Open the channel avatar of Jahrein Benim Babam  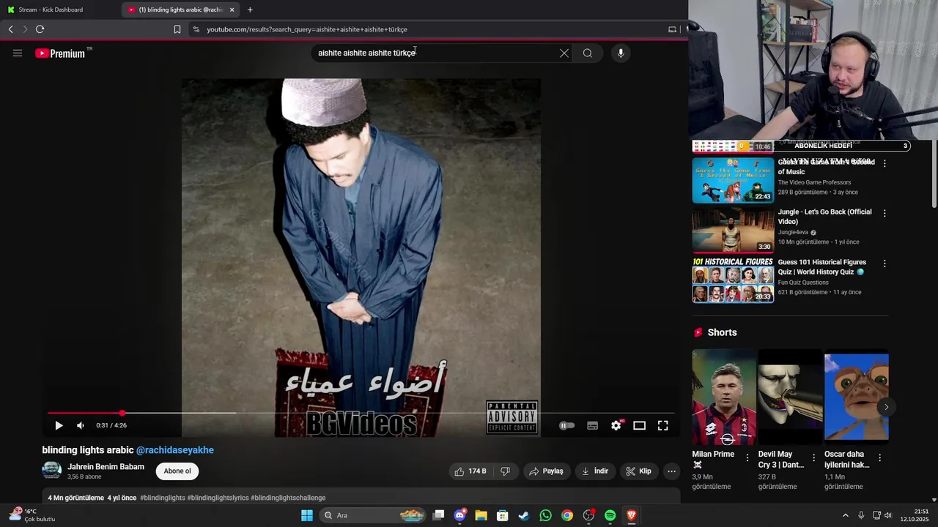tap(51, 471)
